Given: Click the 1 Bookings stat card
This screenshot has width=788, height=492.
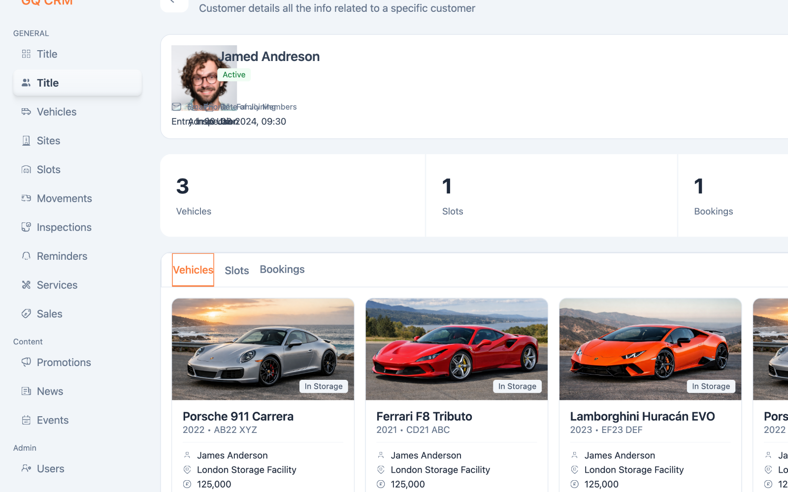Looking at the screenshot, I should click(x=733, y=195).
